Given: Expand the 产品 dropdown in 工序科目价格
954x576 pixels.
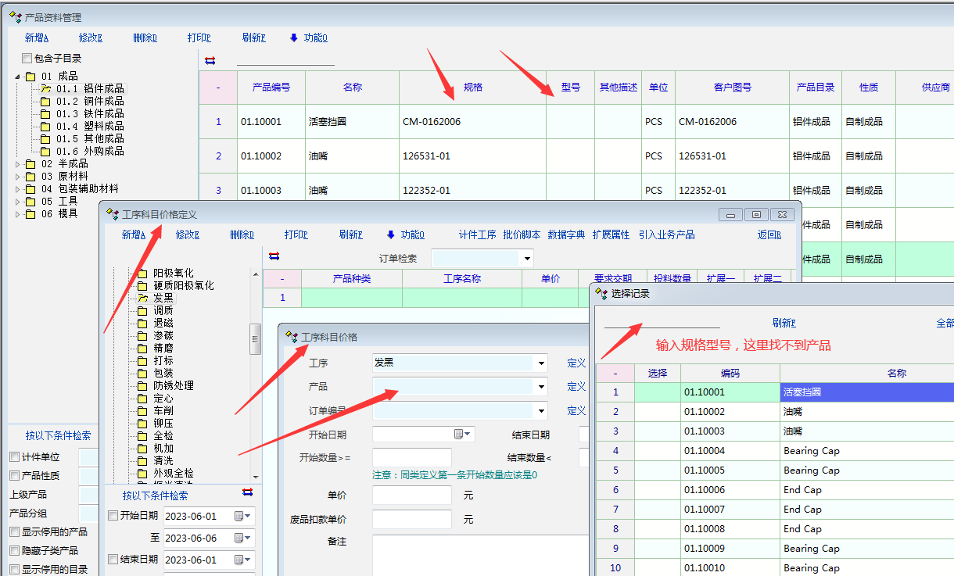Looking at the screenshot, I should (541, 387).
